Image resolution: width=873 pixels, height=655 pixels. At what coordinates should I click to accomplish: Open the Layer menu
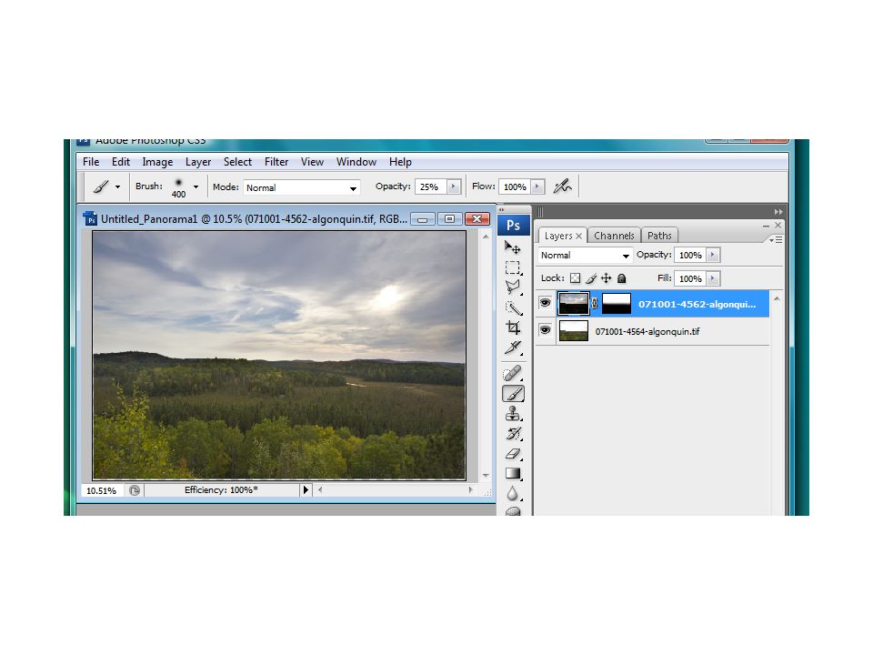tap(198, 162)
